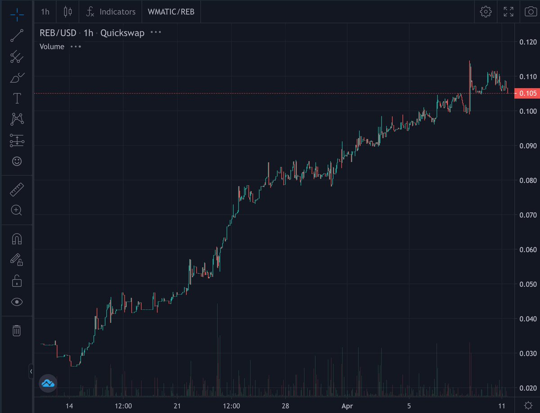Screen dimensions: 540x413
Task: Open the candlestick chart style menu
Action: pyautogui.click(x=68, y=12)
